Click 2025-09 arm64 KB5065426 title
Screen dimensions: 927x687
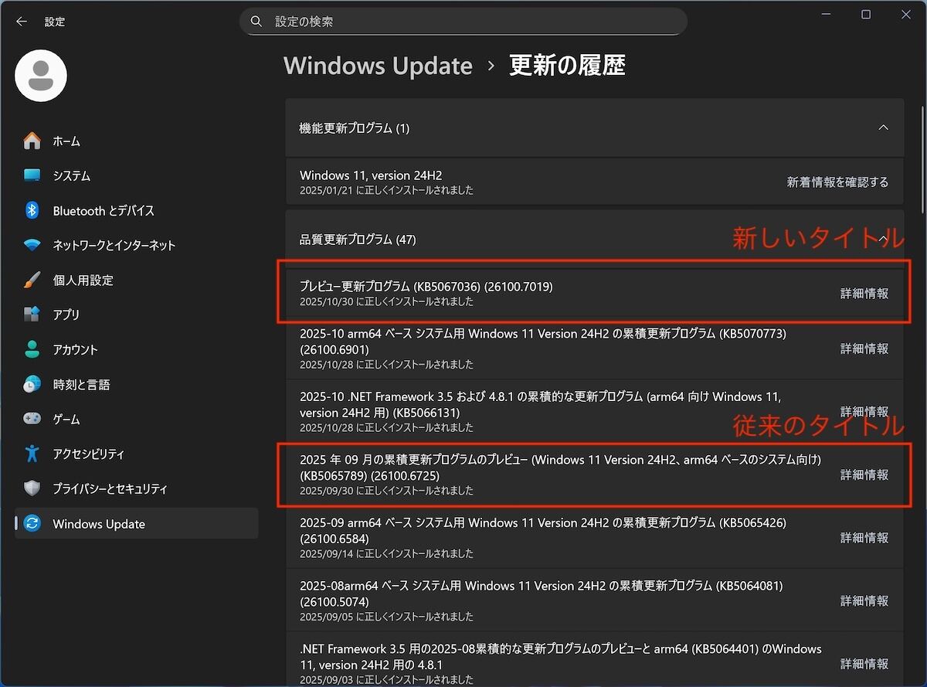pyautogui.click(x=543, y=530)
